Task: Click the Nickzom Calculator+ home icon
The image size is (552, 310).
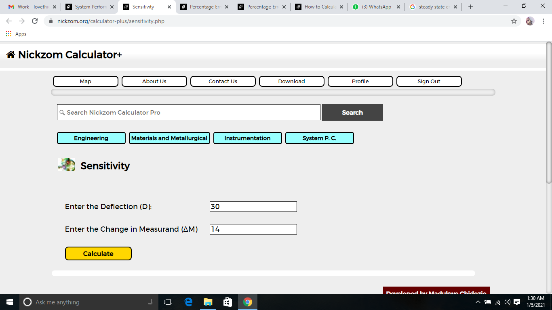Action: click(11, 54)
